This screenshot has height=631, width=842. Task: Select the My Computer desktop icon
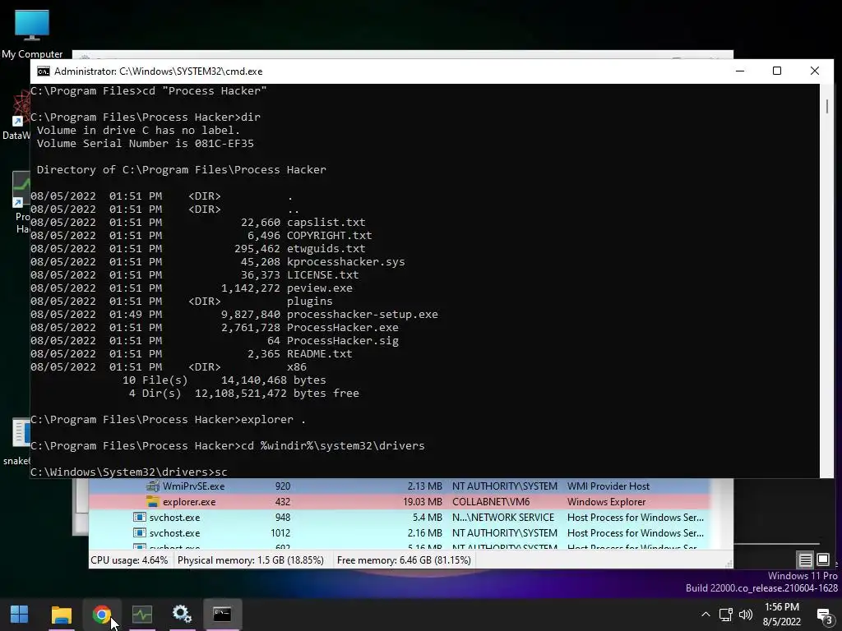coord(32,33)
